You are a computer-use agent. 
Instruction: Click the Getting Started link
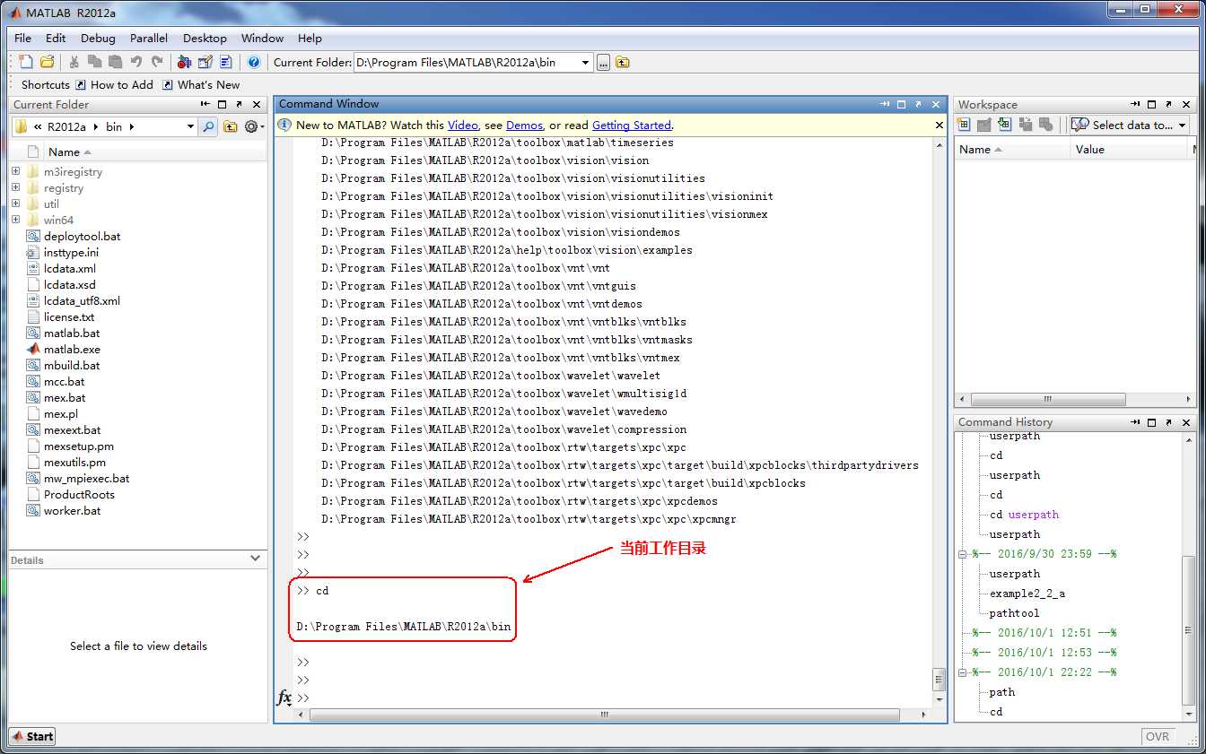631,125
